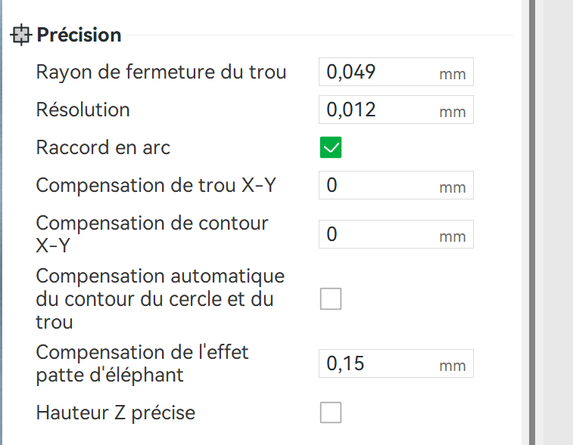Click the Compensation de l'effet patte d'éléphant label

click(x=142, y=363)
